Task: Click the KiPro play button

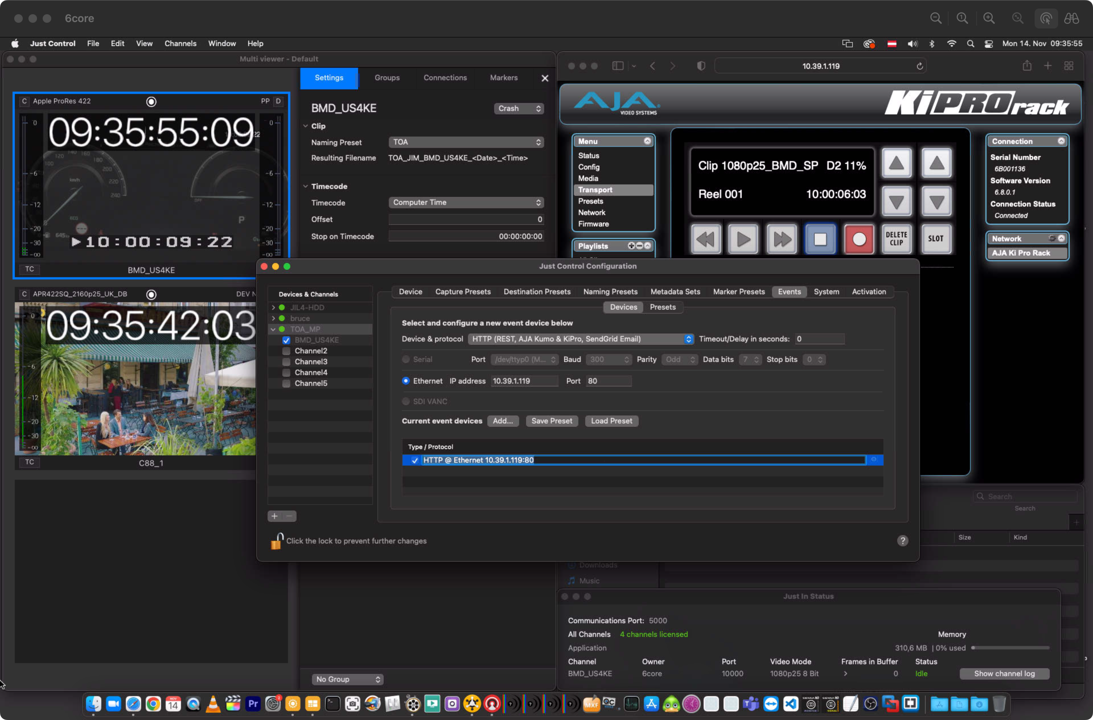Action: click(743, 239)
